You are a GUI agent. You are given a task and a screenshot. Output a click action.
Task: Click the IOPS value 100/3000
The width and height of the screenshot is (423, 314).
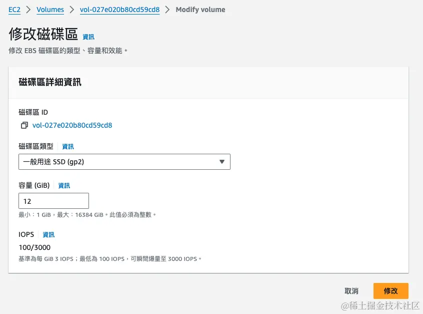click(x=34, y=247)
